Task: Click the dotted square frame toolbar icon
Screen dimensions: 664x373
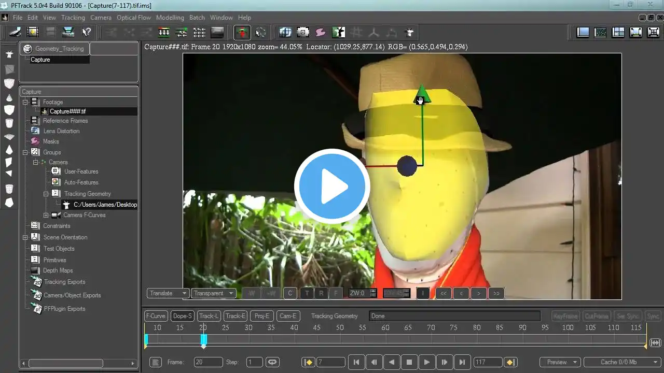Action: (x=303, y=32)
